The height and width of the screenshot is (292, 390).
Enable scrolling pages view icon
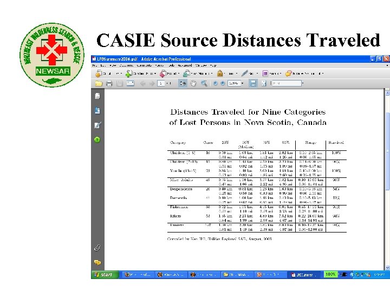click(x=253, y=83)
